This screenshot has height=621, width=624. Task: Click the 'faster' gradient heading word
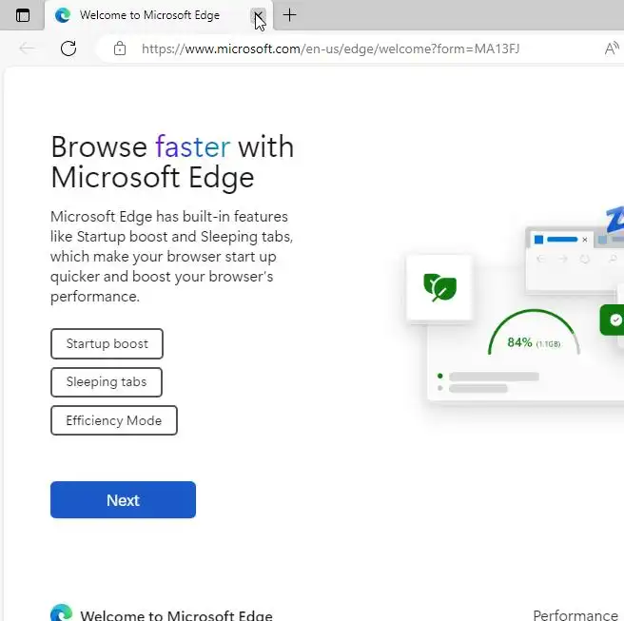point(192,146)
